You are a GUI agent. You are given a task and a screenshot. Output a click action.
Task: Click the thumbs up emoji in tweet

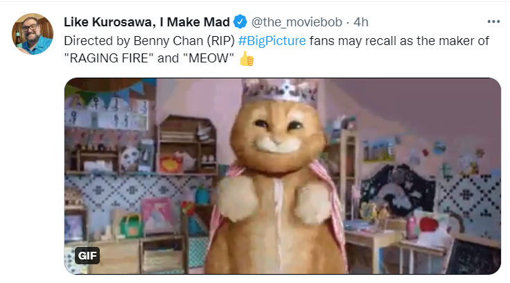[247, 59]
